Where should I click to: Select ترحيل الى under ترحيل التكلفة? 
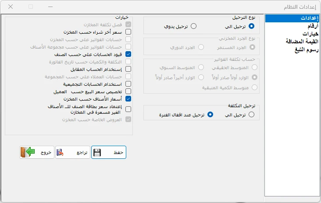pyautogui.click(x=251, y=115)
